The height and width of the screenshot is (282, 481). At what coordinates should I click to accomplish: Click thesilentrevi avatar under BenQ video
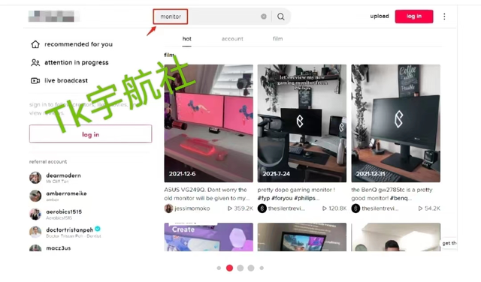coord(355,208)
